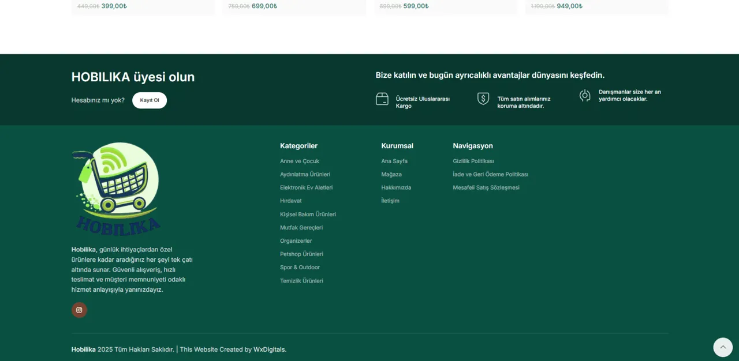This screenshot has width=739, height=361.
Task: Go to Mağaza link
Action: 391,175
